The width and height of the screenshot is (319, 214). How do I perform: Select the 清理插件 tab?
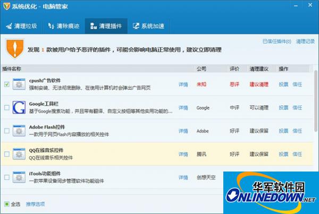[106, 26]
